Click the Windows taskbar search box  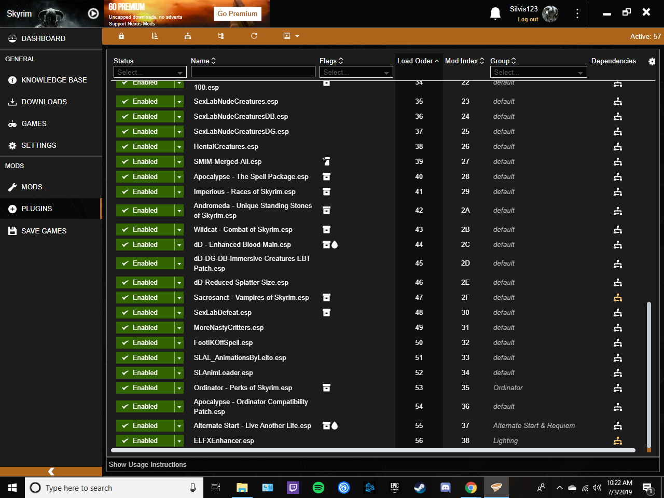(114, 488)
